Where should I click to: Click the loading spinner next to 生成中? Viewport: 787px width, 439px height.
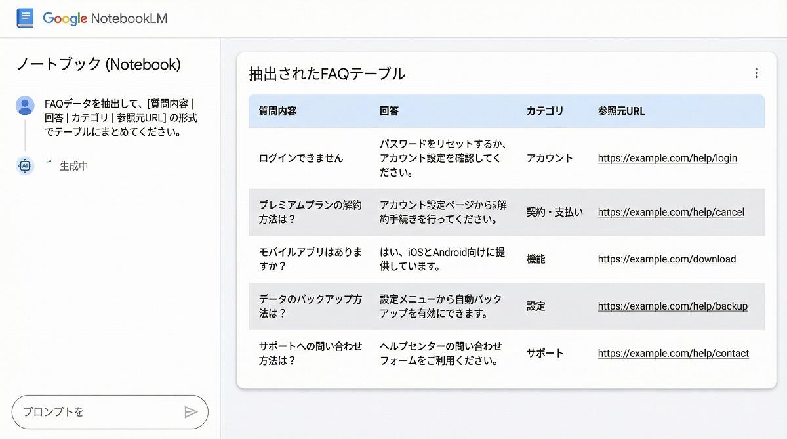pyautogui.click(x=48, y=162)
